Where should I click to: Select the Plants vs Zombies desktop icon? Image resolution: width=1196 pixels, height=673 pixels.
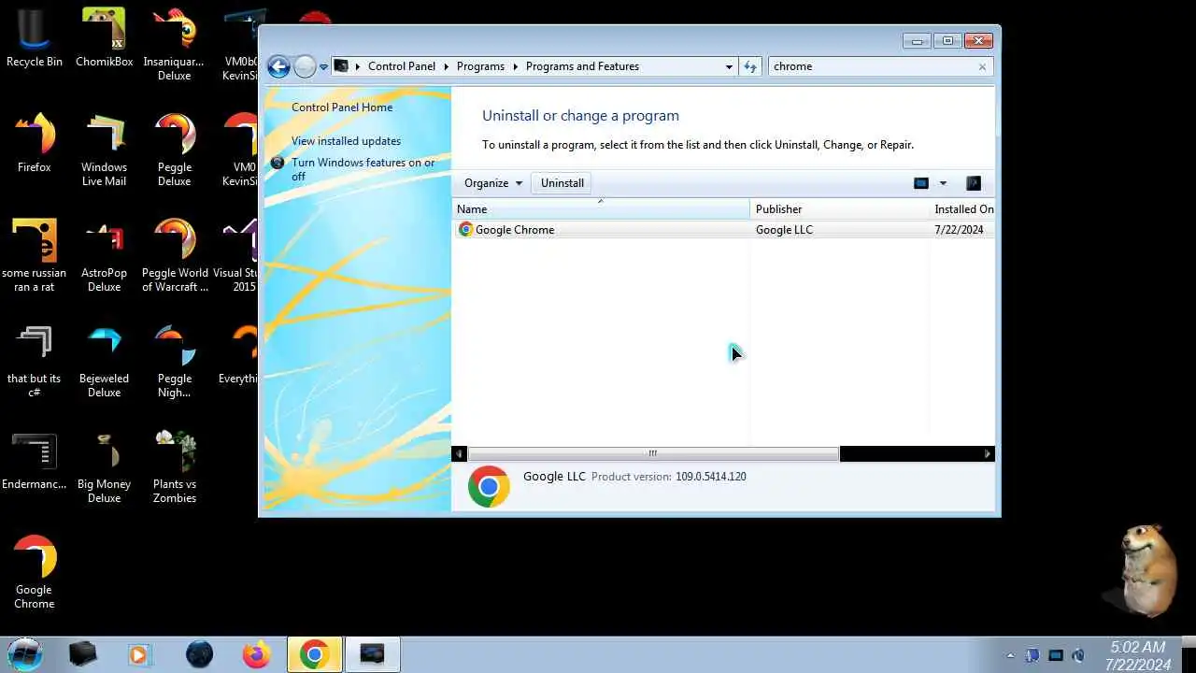pyautogui.click(x=174, y=467)
